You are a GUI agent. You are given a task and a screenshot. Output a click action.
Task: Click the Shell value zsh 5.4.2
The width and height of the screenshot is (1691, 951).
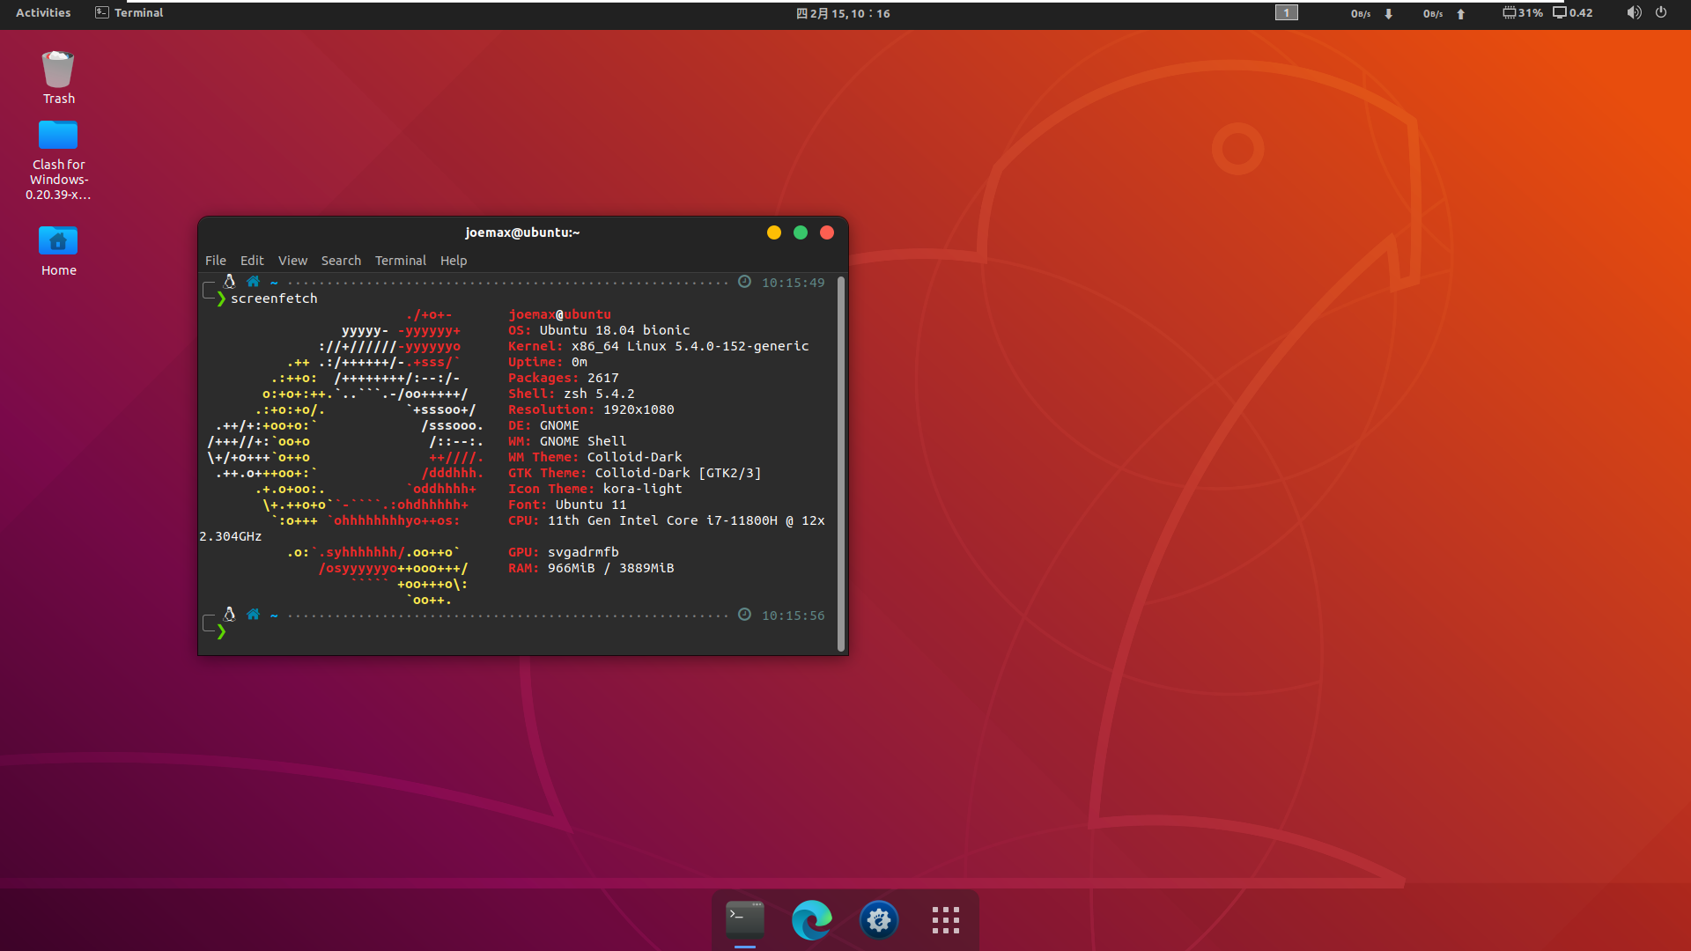click(x=599, y=394)
